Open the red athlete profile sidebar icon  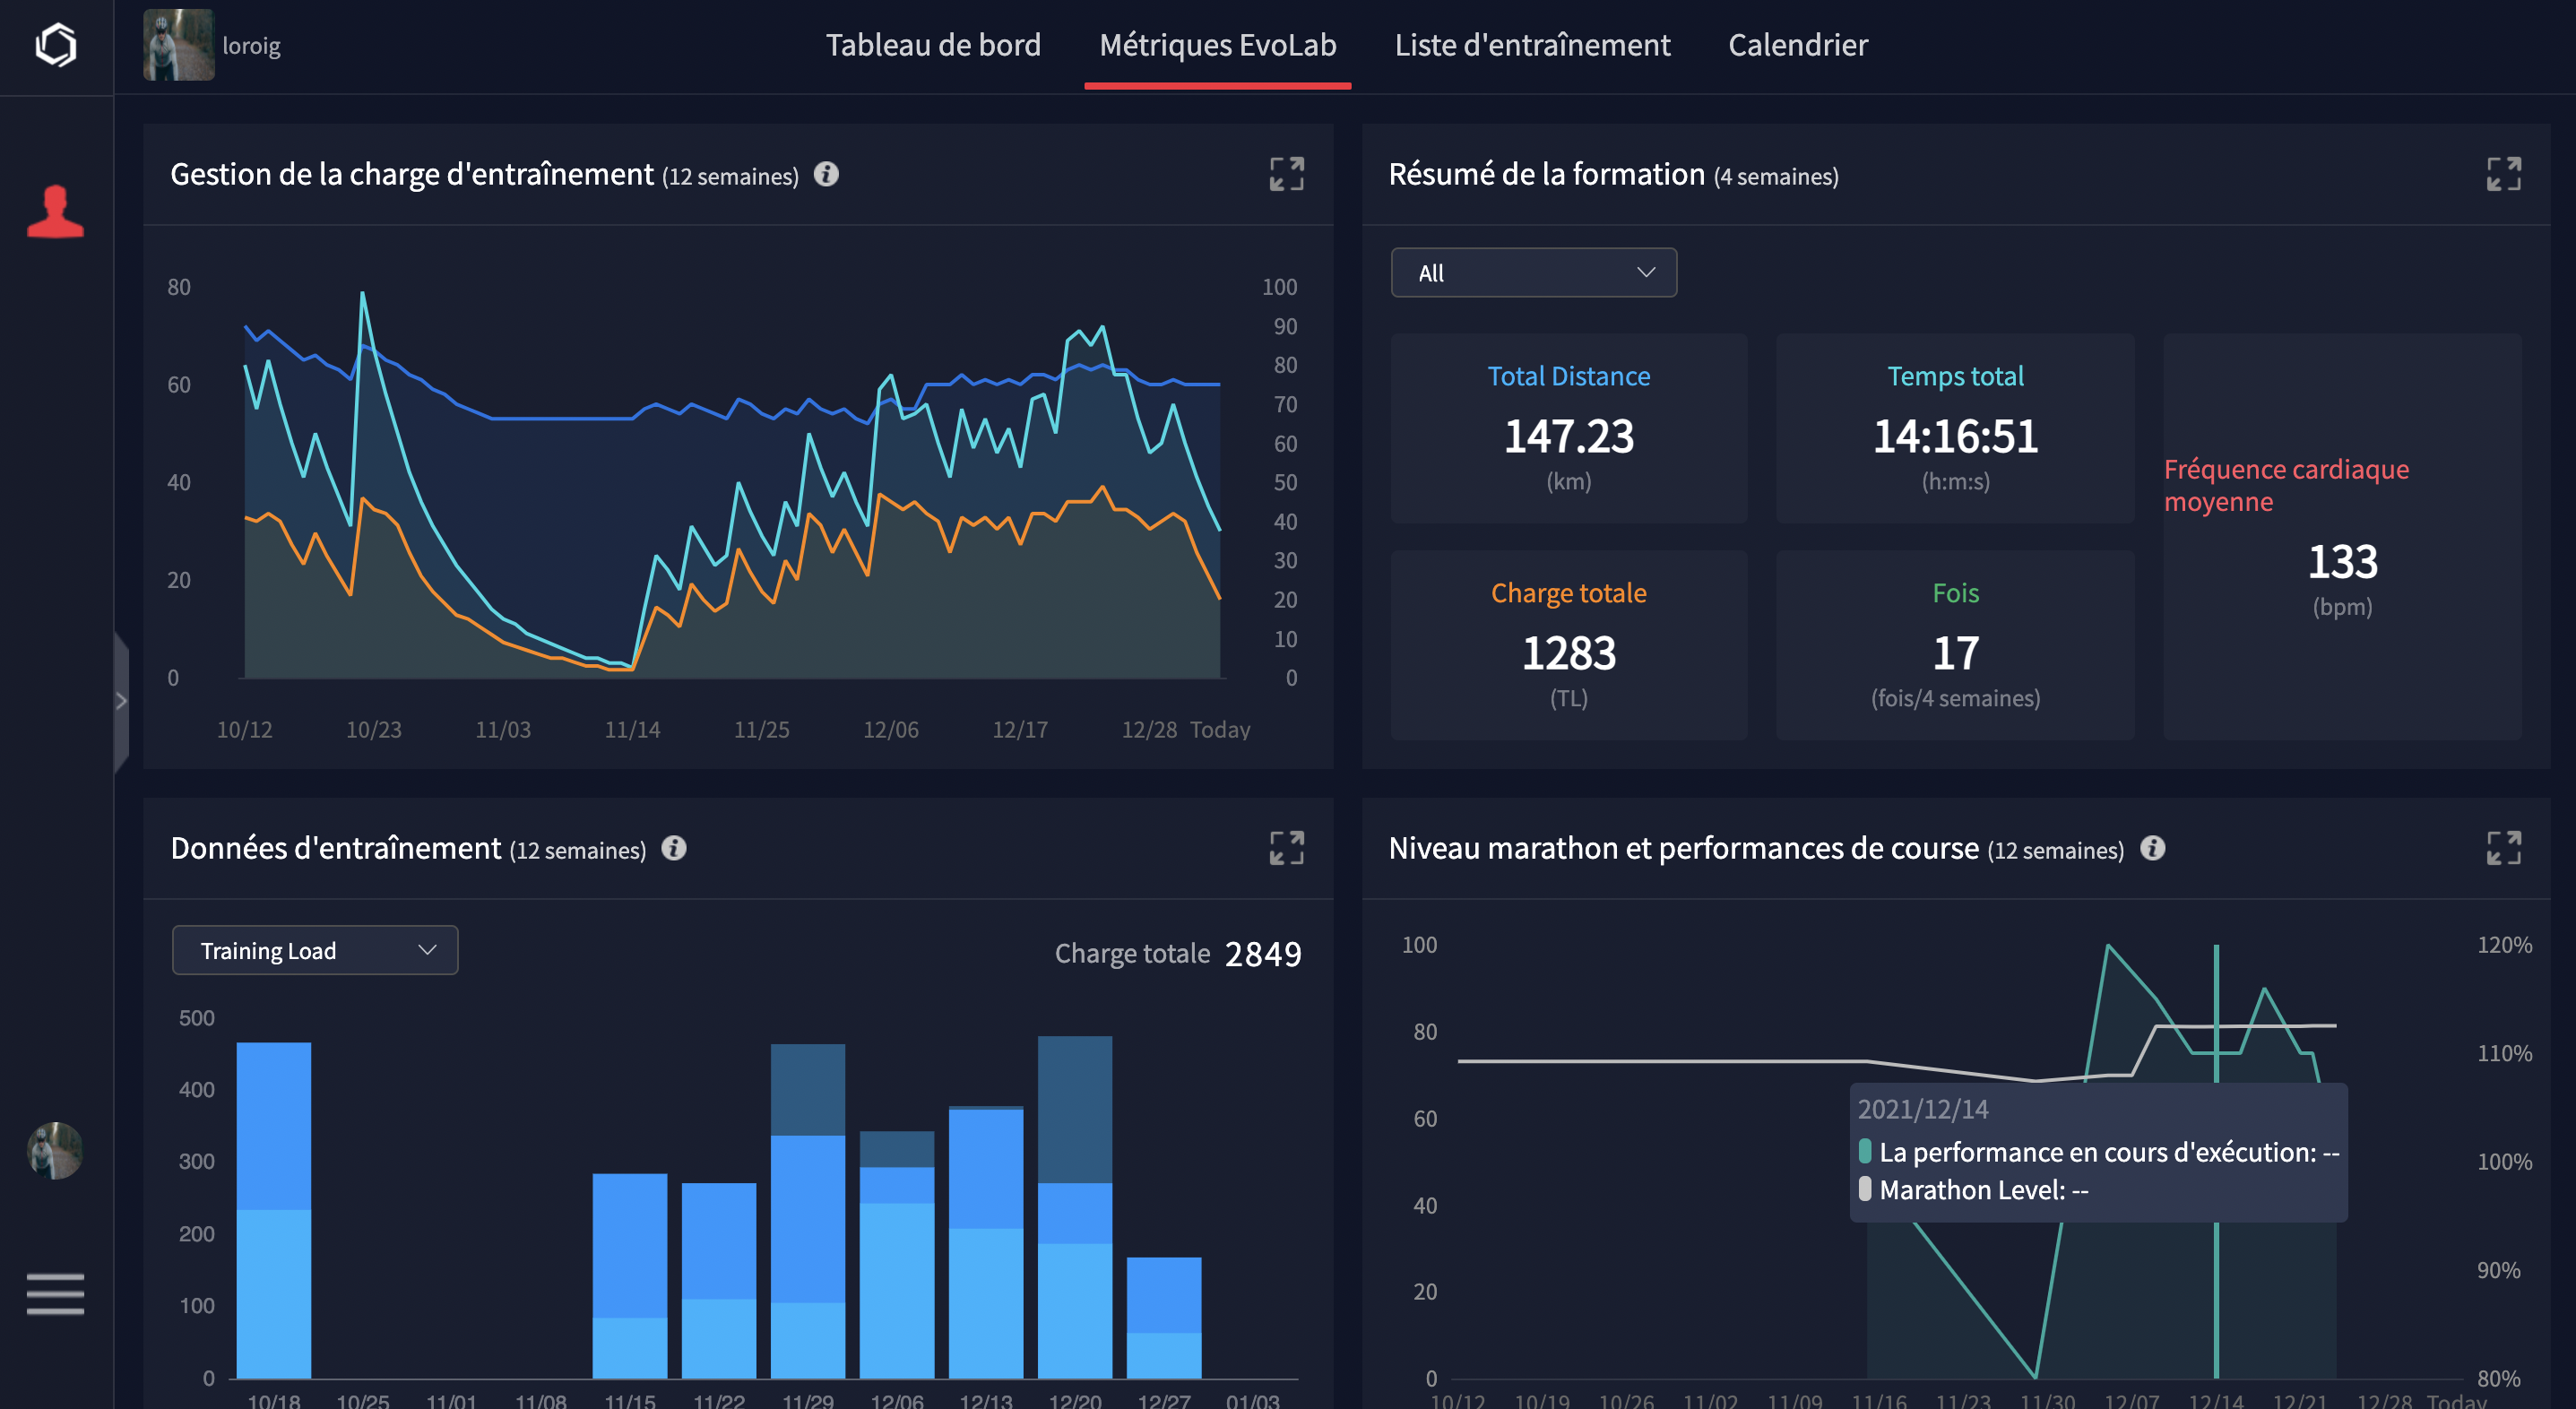[x=56, y=211]
